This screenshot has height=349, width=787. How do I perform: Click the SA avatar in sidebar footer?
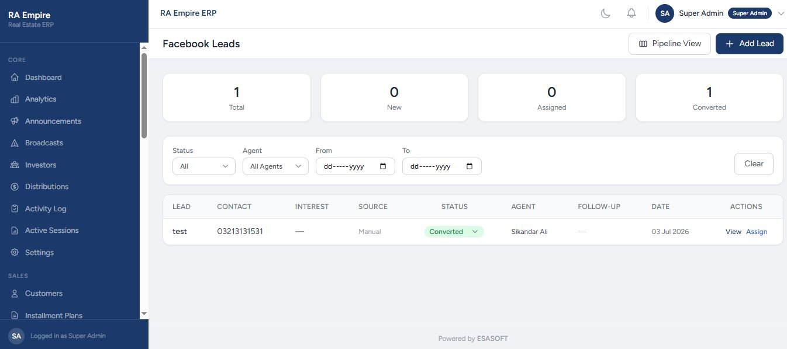16,336
